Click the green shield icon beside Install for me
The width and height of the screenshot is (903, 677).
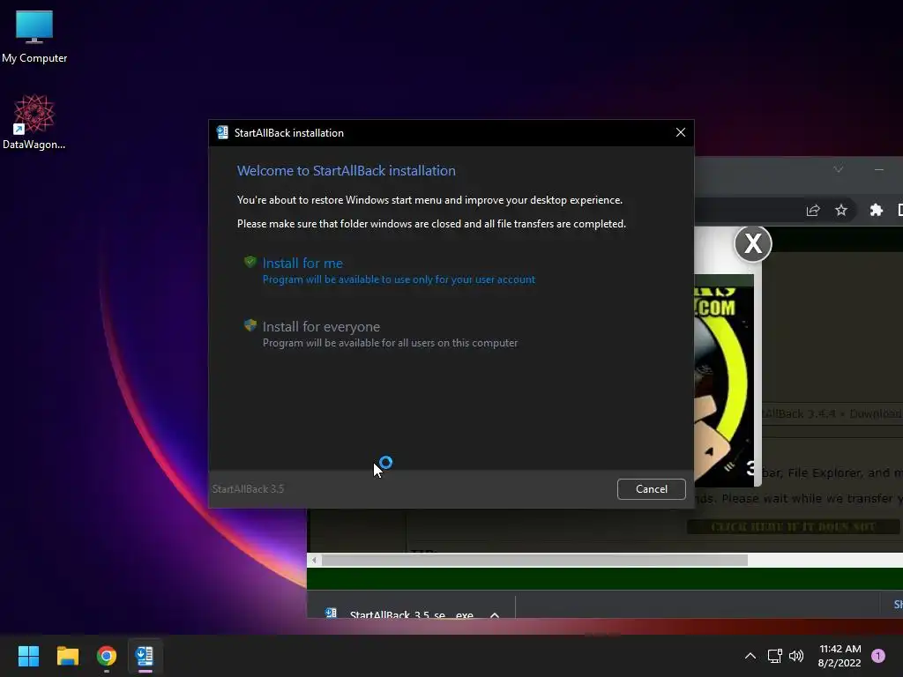click(x=250, y=262)
